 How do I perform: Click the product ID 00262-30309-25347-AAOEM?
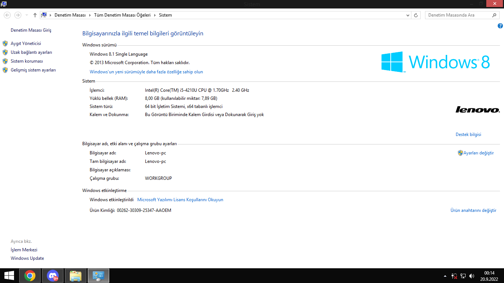tap(144, 210)
